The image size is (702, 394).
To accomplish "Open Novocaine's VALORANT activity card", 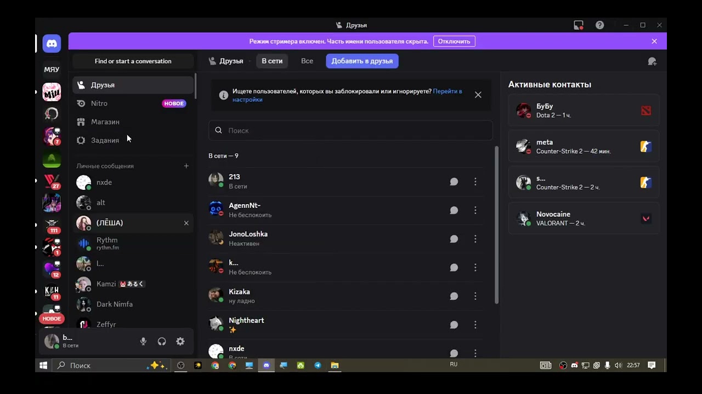I will [x=584, y=218].
